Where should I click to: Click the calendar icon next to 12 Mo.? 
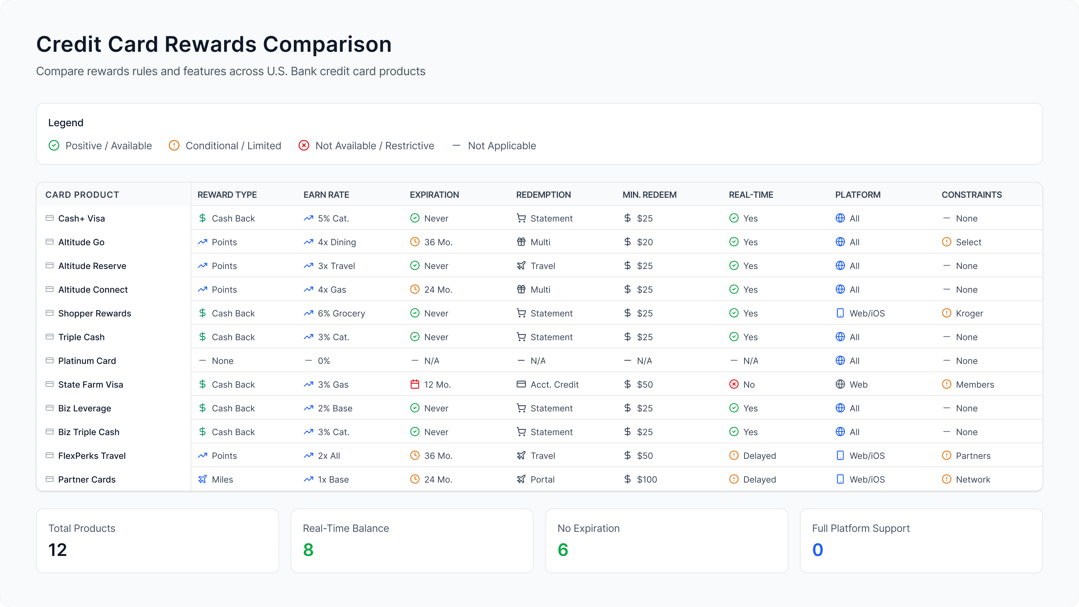coord(415,384)
